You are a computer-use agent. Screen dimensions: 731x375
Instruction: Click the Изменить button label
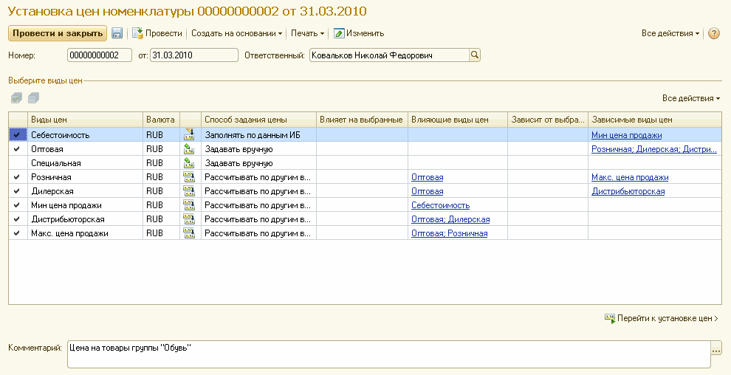pyautogui.click(x=365, y=33)
